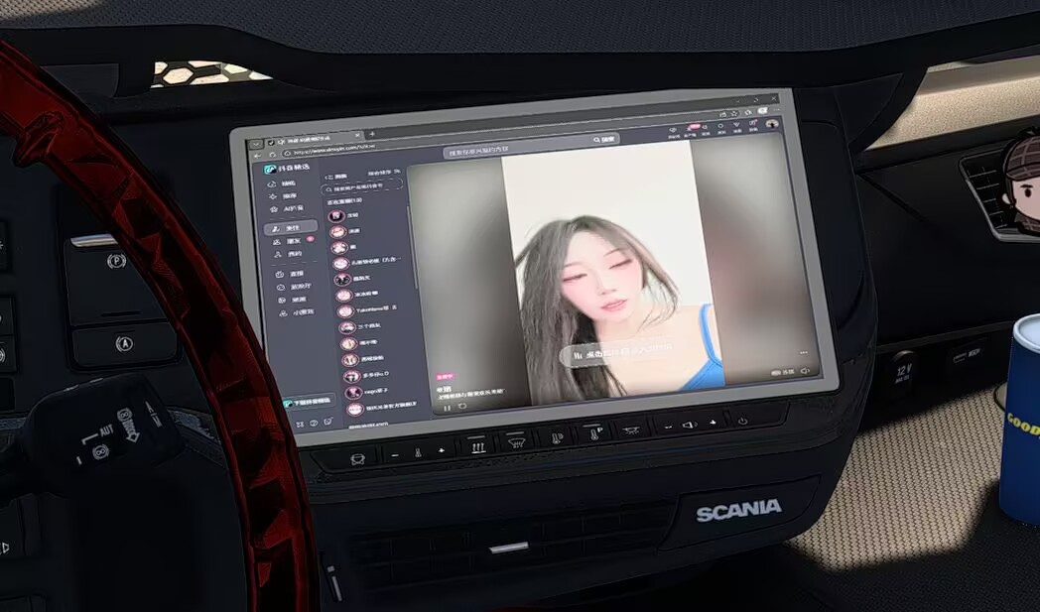Screen dimensions: 1040x612
Task: Select the highlighted Following item in left sidebar
Action: (290, 228)
